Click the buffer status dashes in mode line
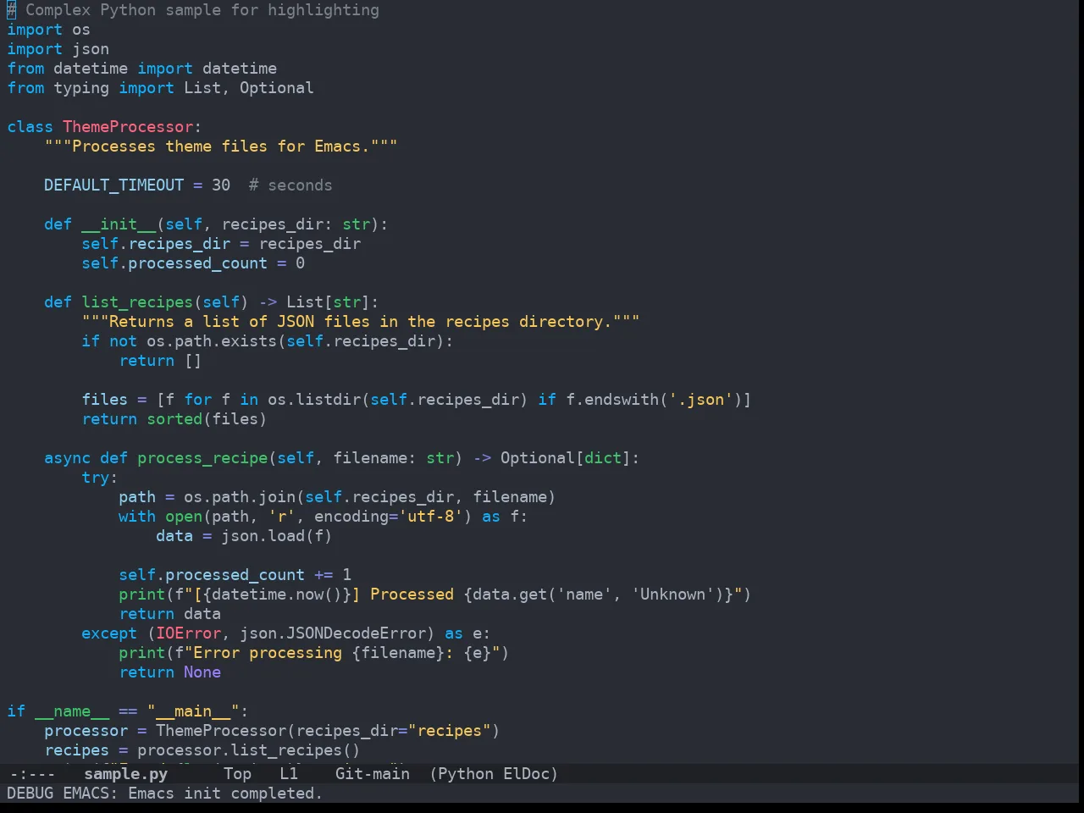 (x=31, y=773)
